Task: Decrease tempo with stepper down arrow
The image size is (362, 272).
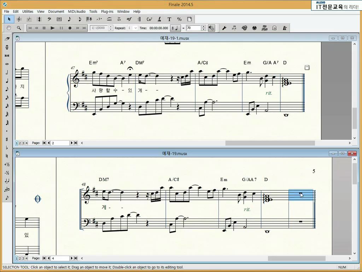Action: coord(203,29)
